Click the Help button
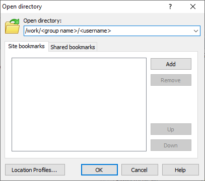 point(180,170)
